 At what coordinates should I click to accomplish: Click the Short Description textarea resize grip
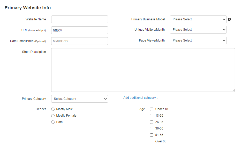pyautogui.click(x=233, y=90)
